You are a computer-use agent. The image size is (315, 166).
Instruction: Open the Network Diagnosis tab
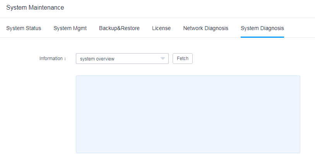coord(206,28)
